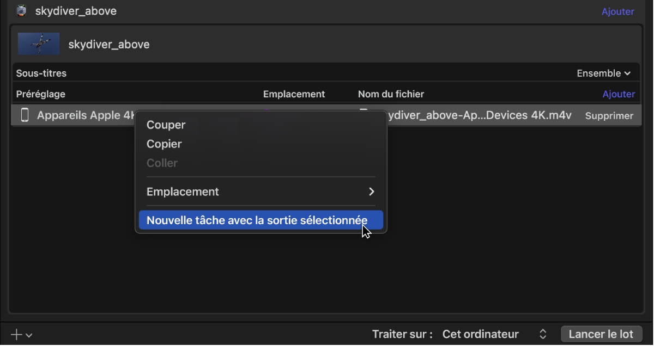Open the Traiter sur selector arrows
The image size is (654, 346).
[543, 333]
